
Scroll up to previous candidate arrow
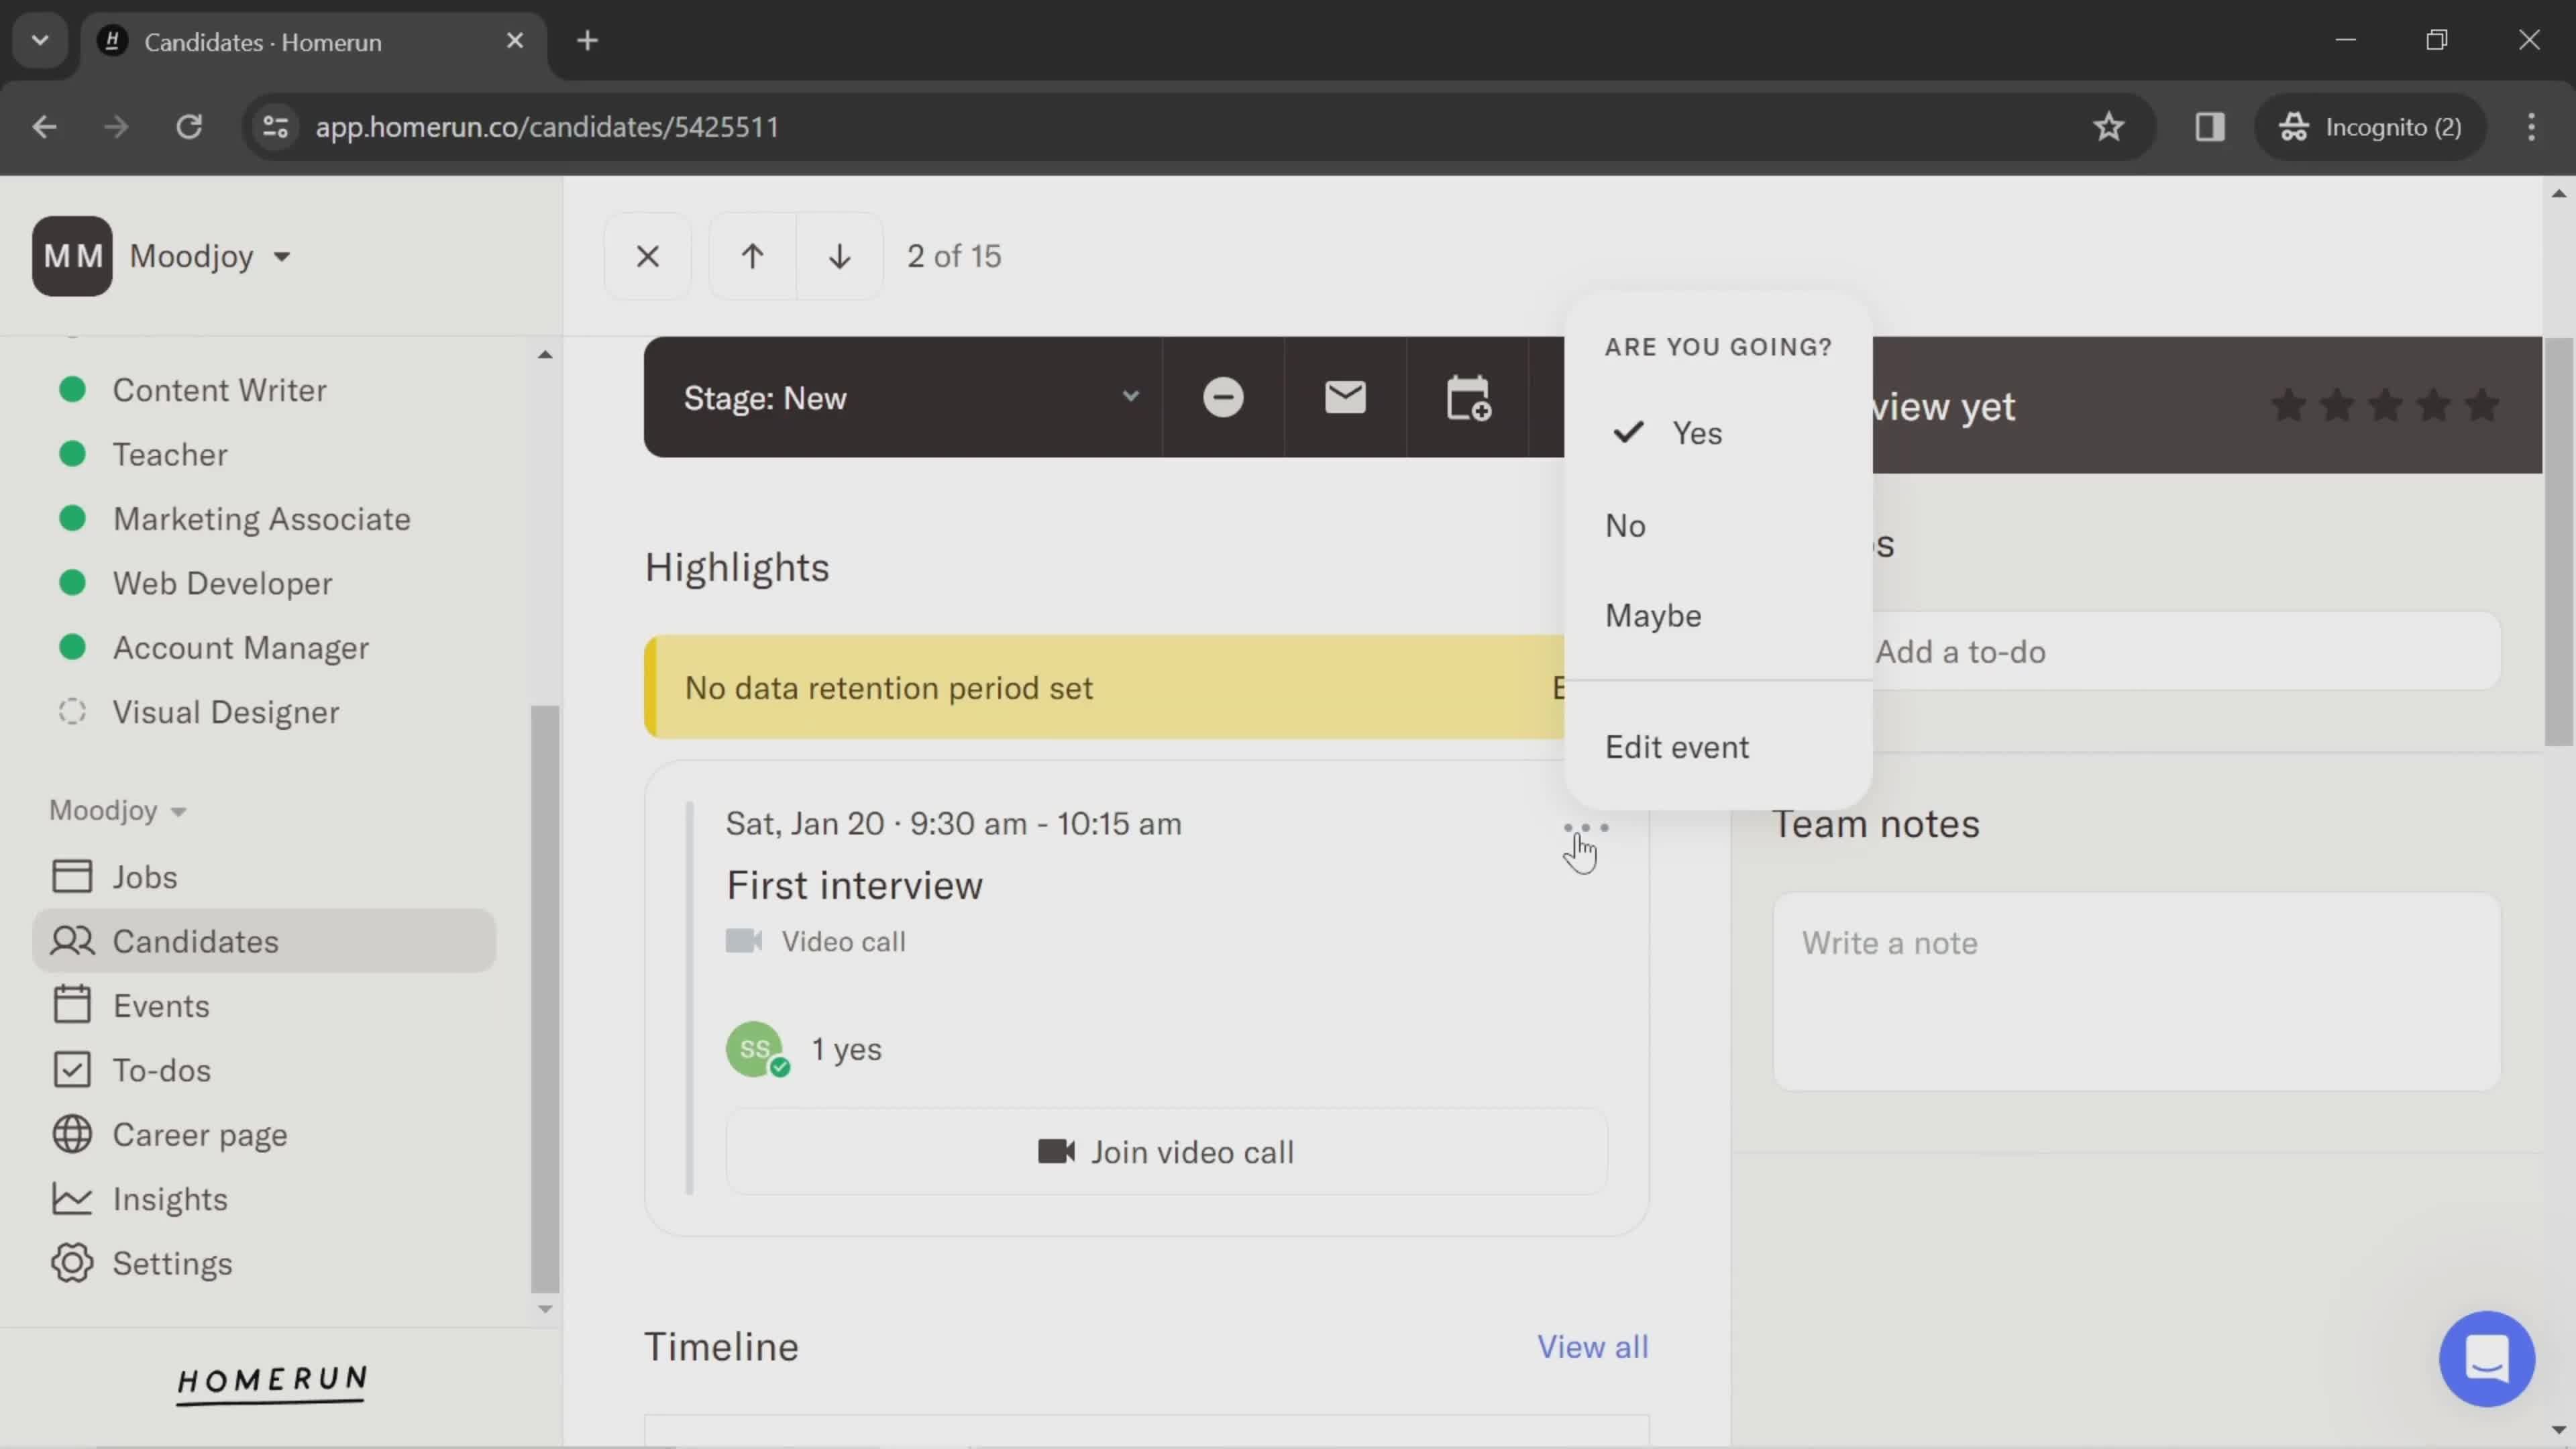[x=750, y=256]
